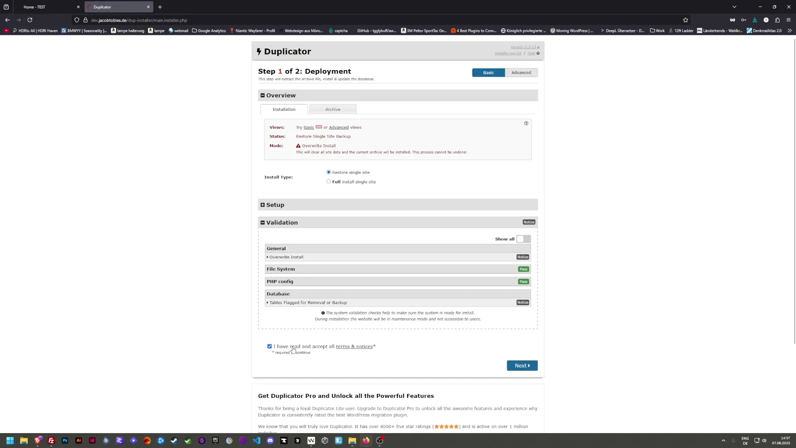The image size is (796, 448).
Task: Expand the Setup section
Action: [263, 205]
